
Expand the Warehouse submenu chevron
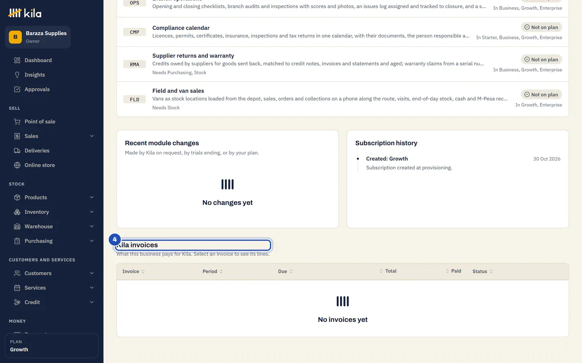click(x=92, y=226)
